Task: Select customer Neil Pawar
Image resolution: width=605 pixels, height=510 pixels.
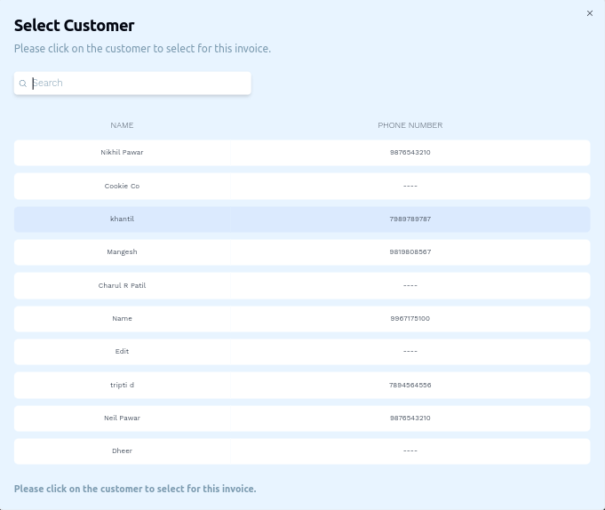Action: 122,418
